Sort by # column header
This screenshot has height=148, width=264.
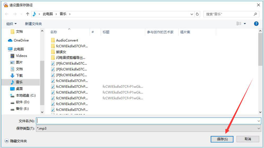(x=93, y=32)
